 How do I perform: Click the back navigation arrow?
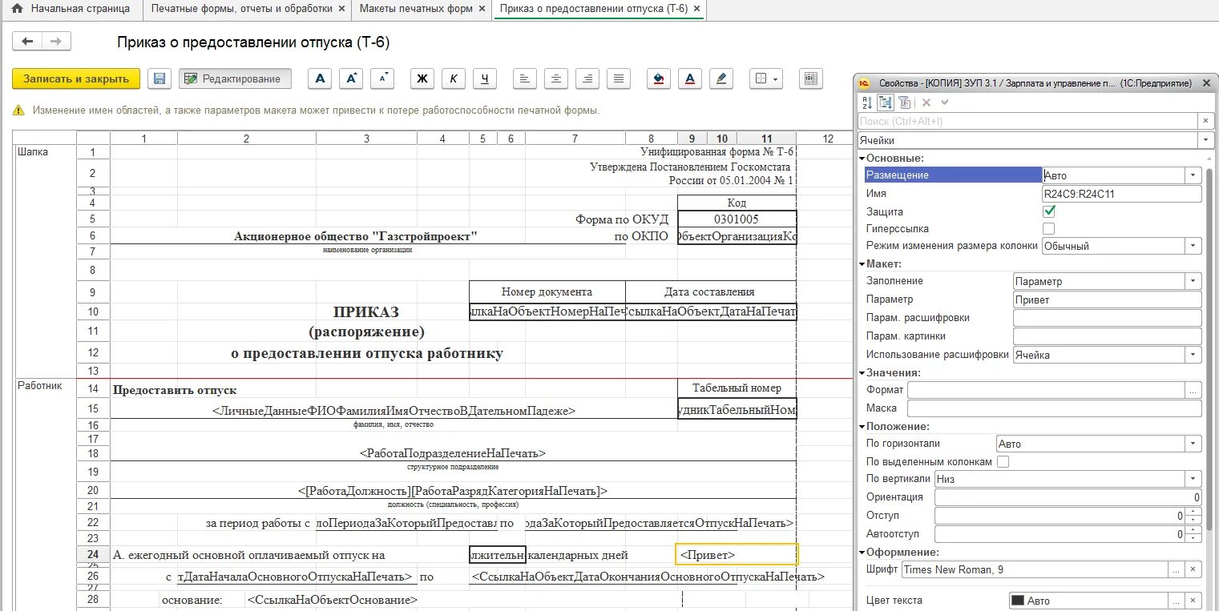(x=28, y=42)
